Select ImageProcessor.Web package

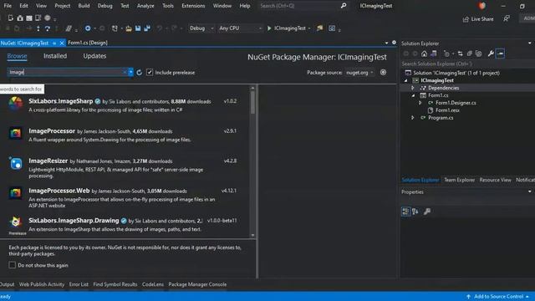(x=125, y=198)
